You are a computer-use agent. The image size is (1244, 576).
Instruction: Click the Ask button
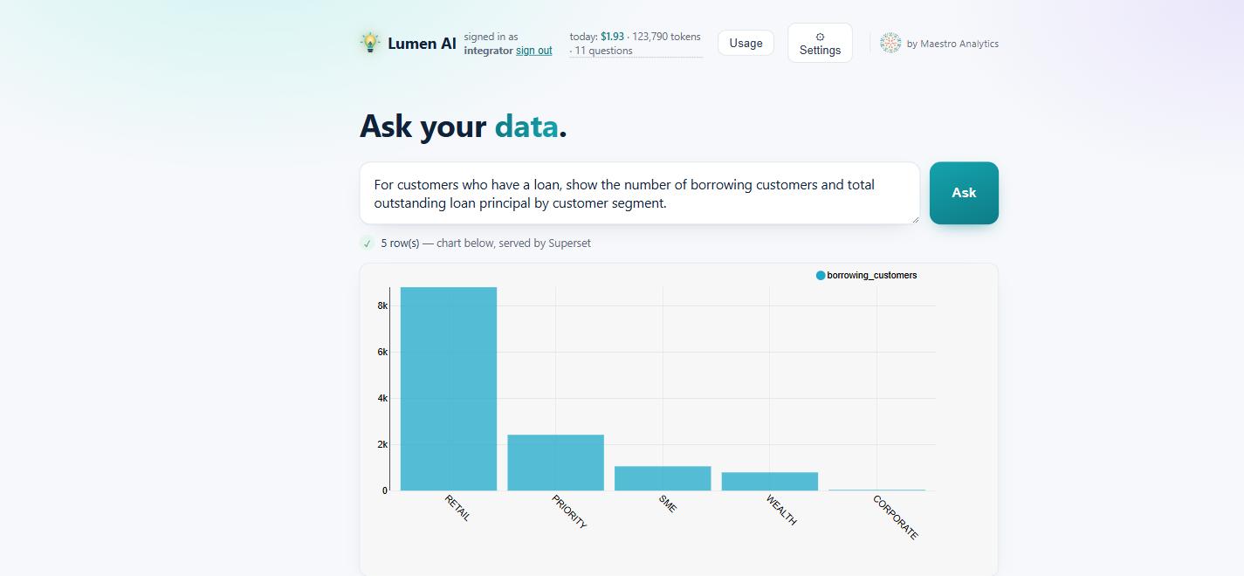click(964, 193)
